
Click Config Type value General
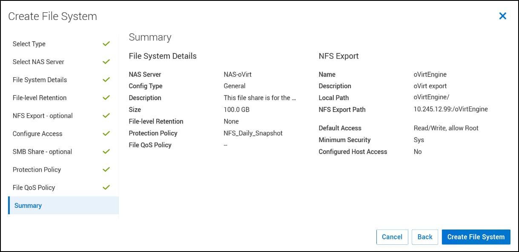tap(235, 86)
